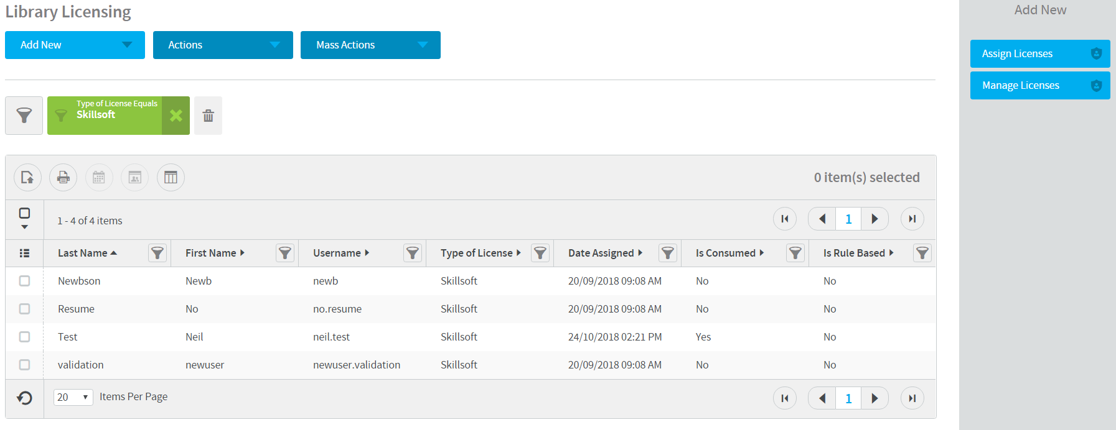Filter the Last Name column
This screenshot has width=1116, height=430.
click(x=157, y=253)
